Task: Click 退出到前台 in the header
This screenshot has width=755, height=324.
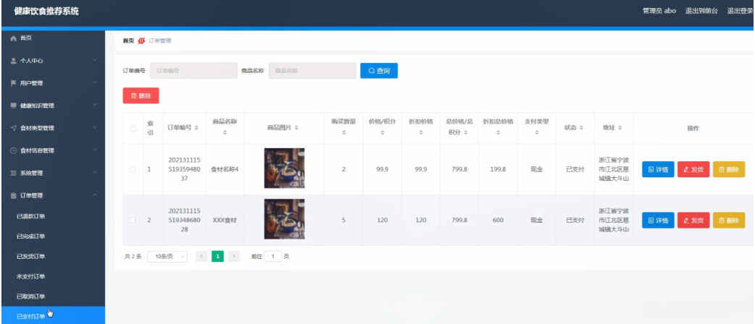Action: 701,11
